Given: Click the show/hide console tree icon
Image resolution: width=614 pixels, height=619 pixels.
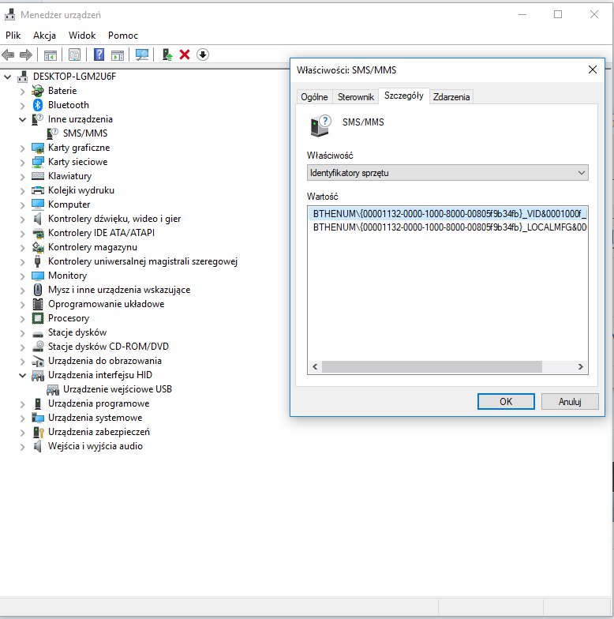Looking at the screenshot, I should pos(51,55).
